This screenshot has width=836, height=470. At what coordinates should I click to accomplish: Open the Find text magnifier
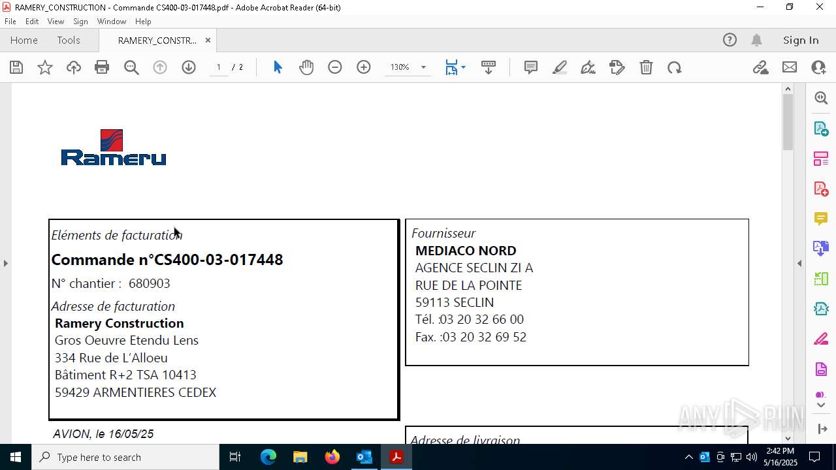(x=131, y=67)
